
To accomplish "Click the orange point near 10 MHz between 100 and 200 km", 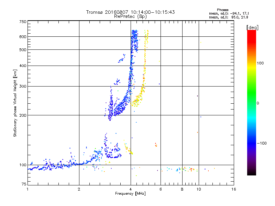I will tap(197, 133).
